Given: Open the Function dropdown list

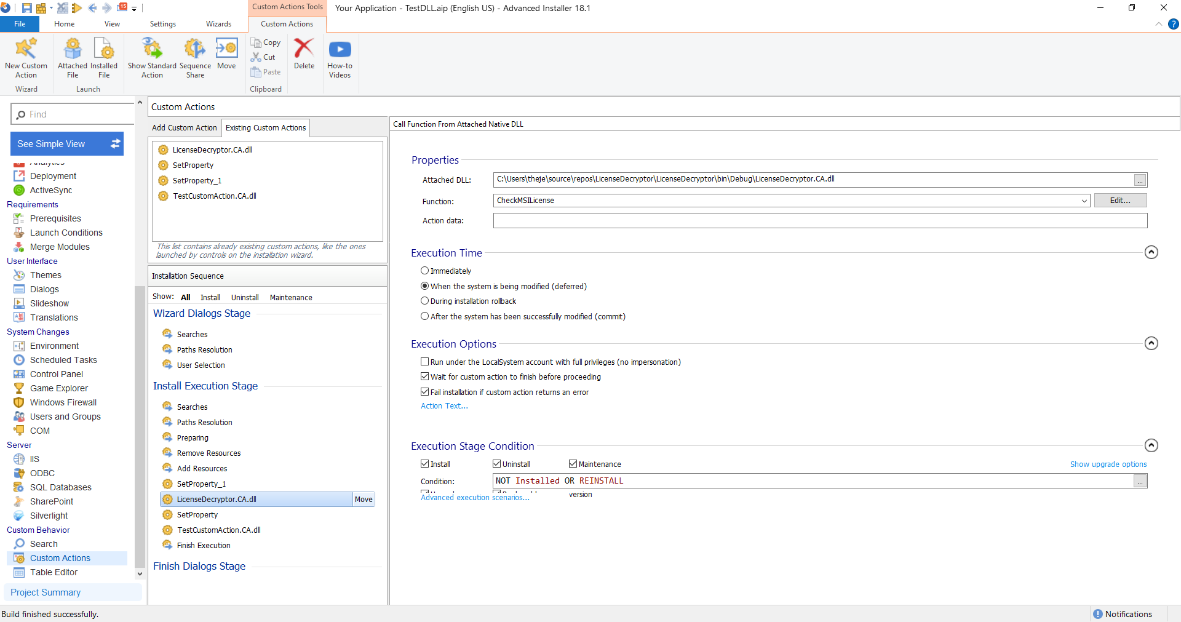Looking at the screenshot, I should (x=1084, y=201).
